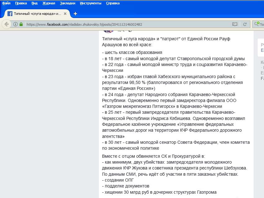Open the Правка menu
This screenshot has height=198, width=264.
click(x=21, y=3)
